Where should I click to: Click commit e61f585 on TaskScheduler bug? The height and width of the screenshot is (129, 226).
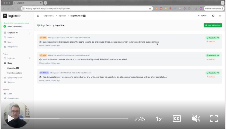(211, 77)
